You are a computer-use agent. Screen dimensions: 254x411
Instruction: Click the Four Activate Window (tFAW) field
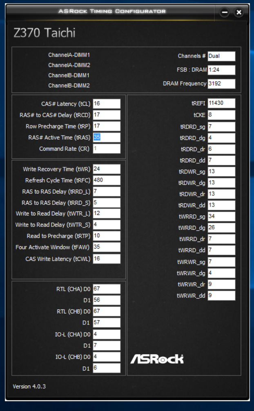[107, 247]
